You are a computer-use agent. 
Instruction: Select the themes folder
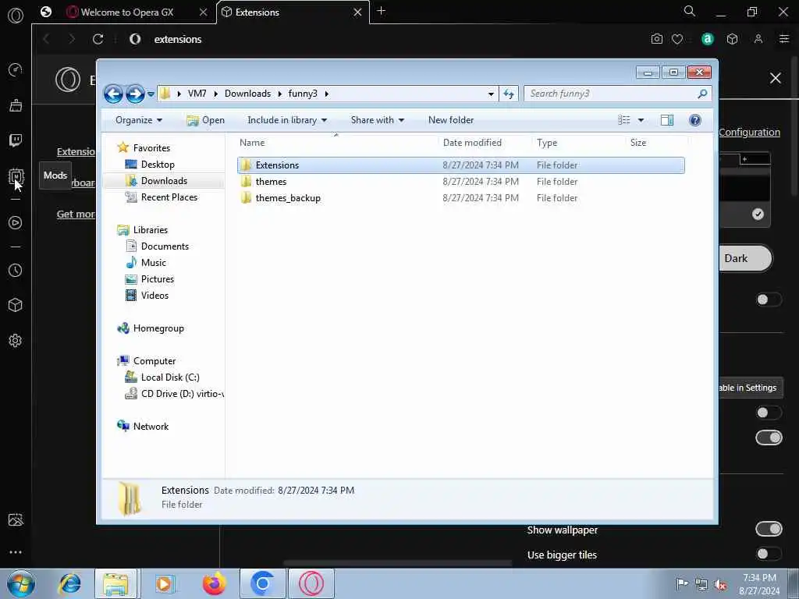tap(460, 181)
